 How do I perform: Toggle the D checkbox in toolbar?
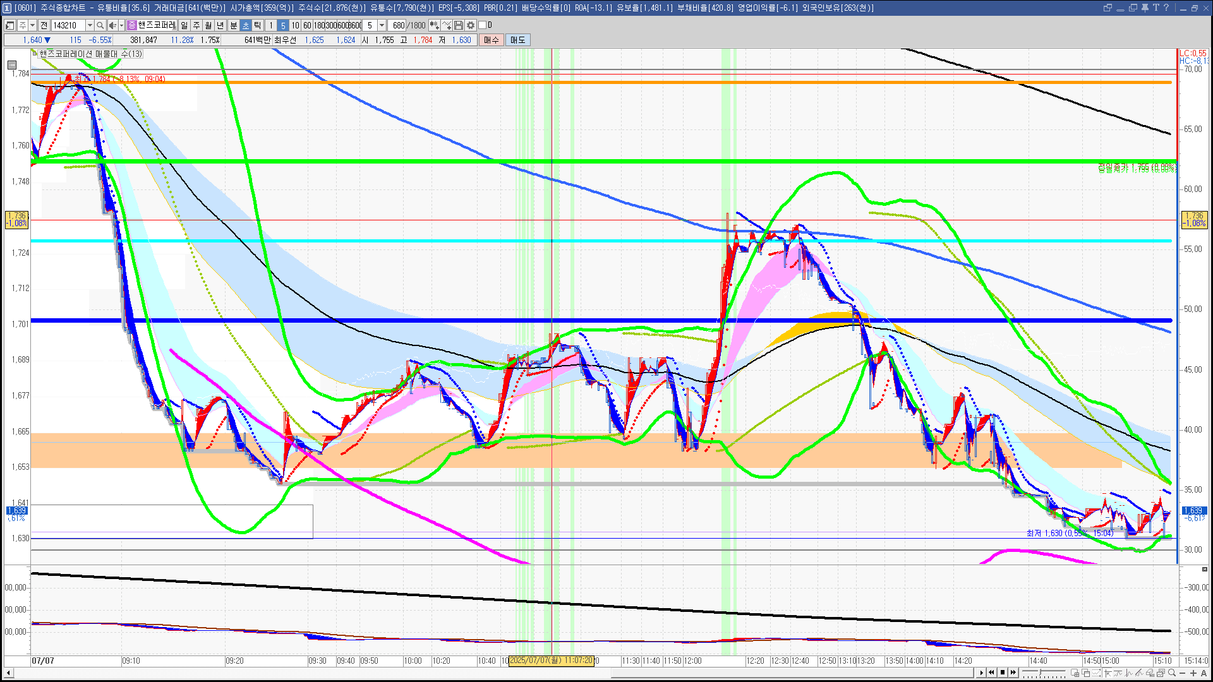(483, 25)
